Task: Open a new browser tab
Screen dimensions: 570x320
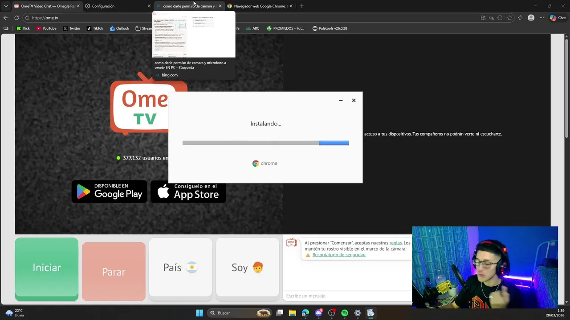Action: [x=302, y=6]
